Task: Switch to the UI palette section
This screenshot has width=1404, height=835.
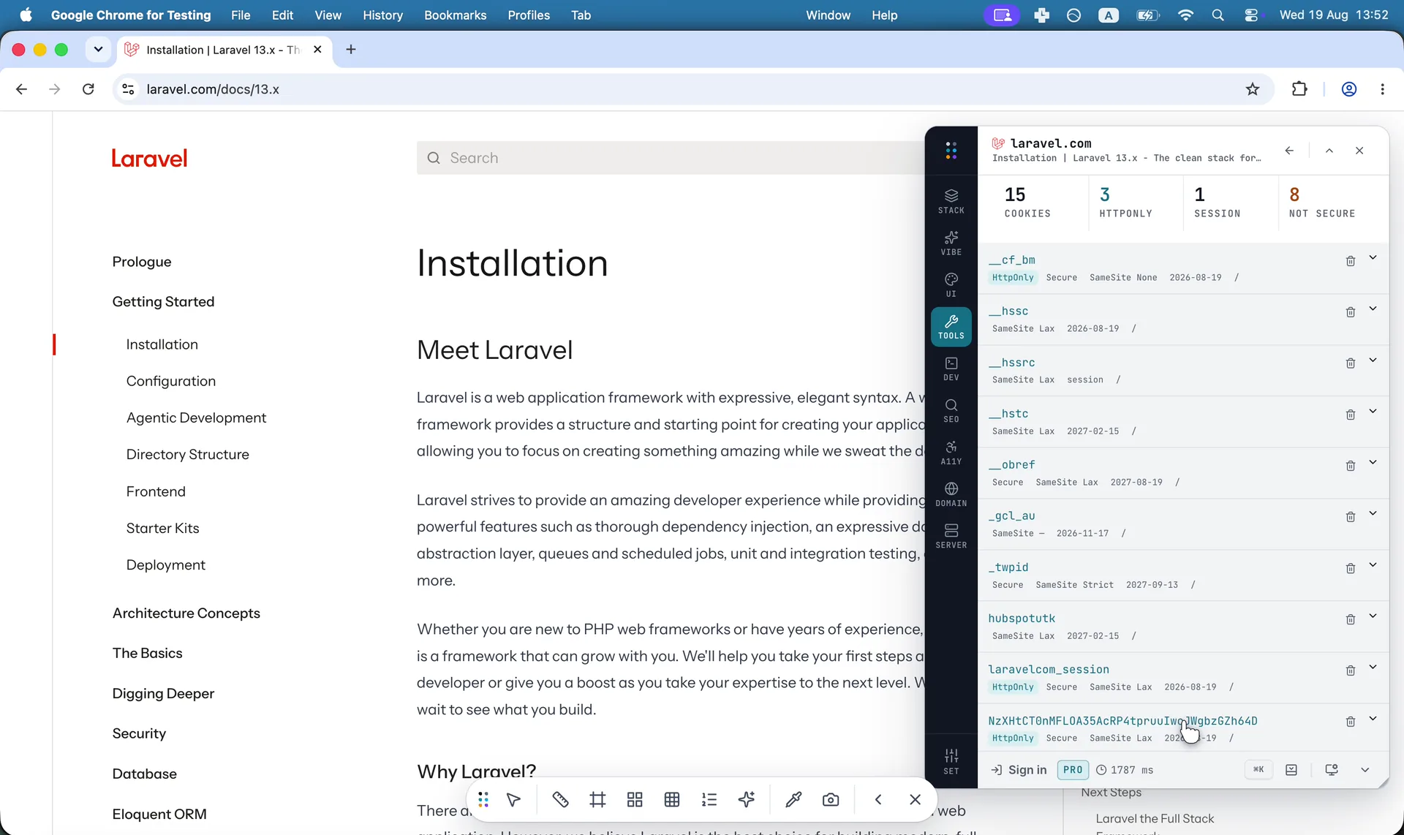Action: (x=951, y=284)
